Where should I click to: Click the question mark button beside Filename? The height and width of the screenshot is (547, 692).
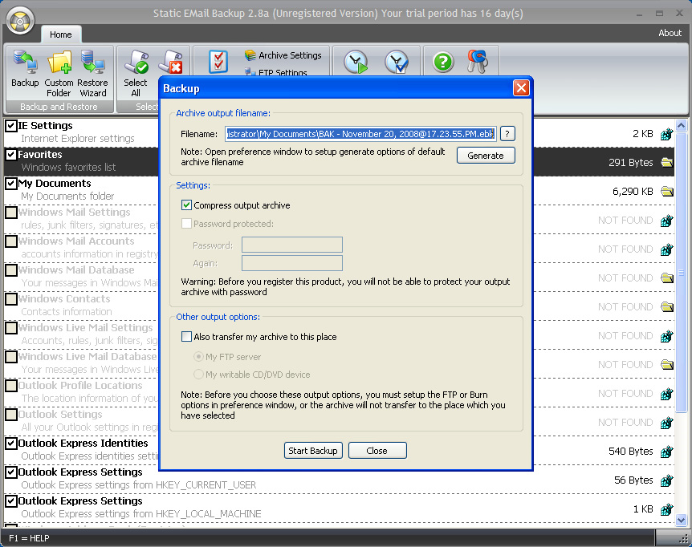(x=507, y=134)
